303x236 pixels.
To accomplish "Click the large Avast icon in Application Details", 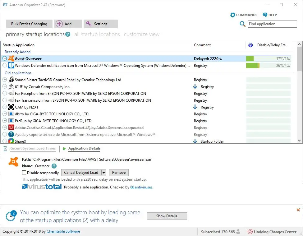I will pos(14,162).
